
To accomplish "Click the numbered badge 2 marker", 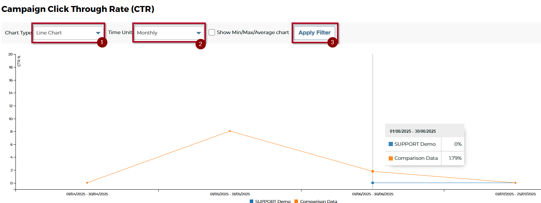I will [201, 44].
